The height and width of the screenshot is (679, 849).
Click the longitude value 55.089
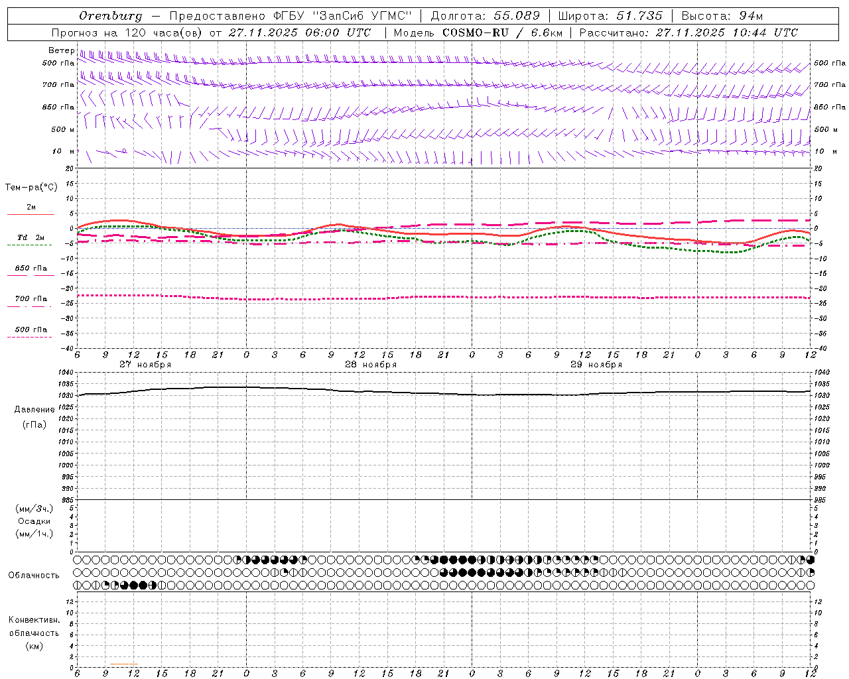pos(517,16)
